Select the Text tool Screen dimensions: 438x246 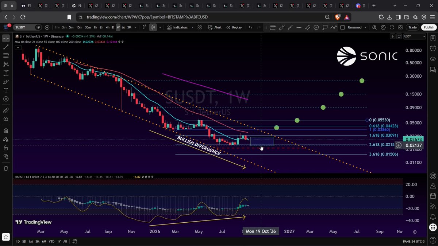6,90
